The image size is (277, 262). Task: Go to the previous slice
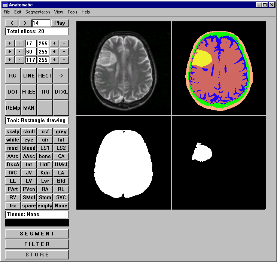click(12, 23)
